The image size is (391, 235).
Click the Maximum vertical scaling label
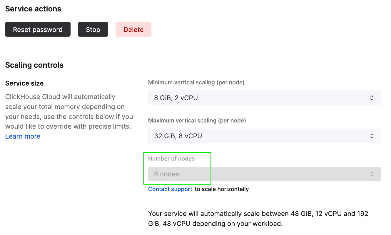pyautogui.click(x=197, y=120)
